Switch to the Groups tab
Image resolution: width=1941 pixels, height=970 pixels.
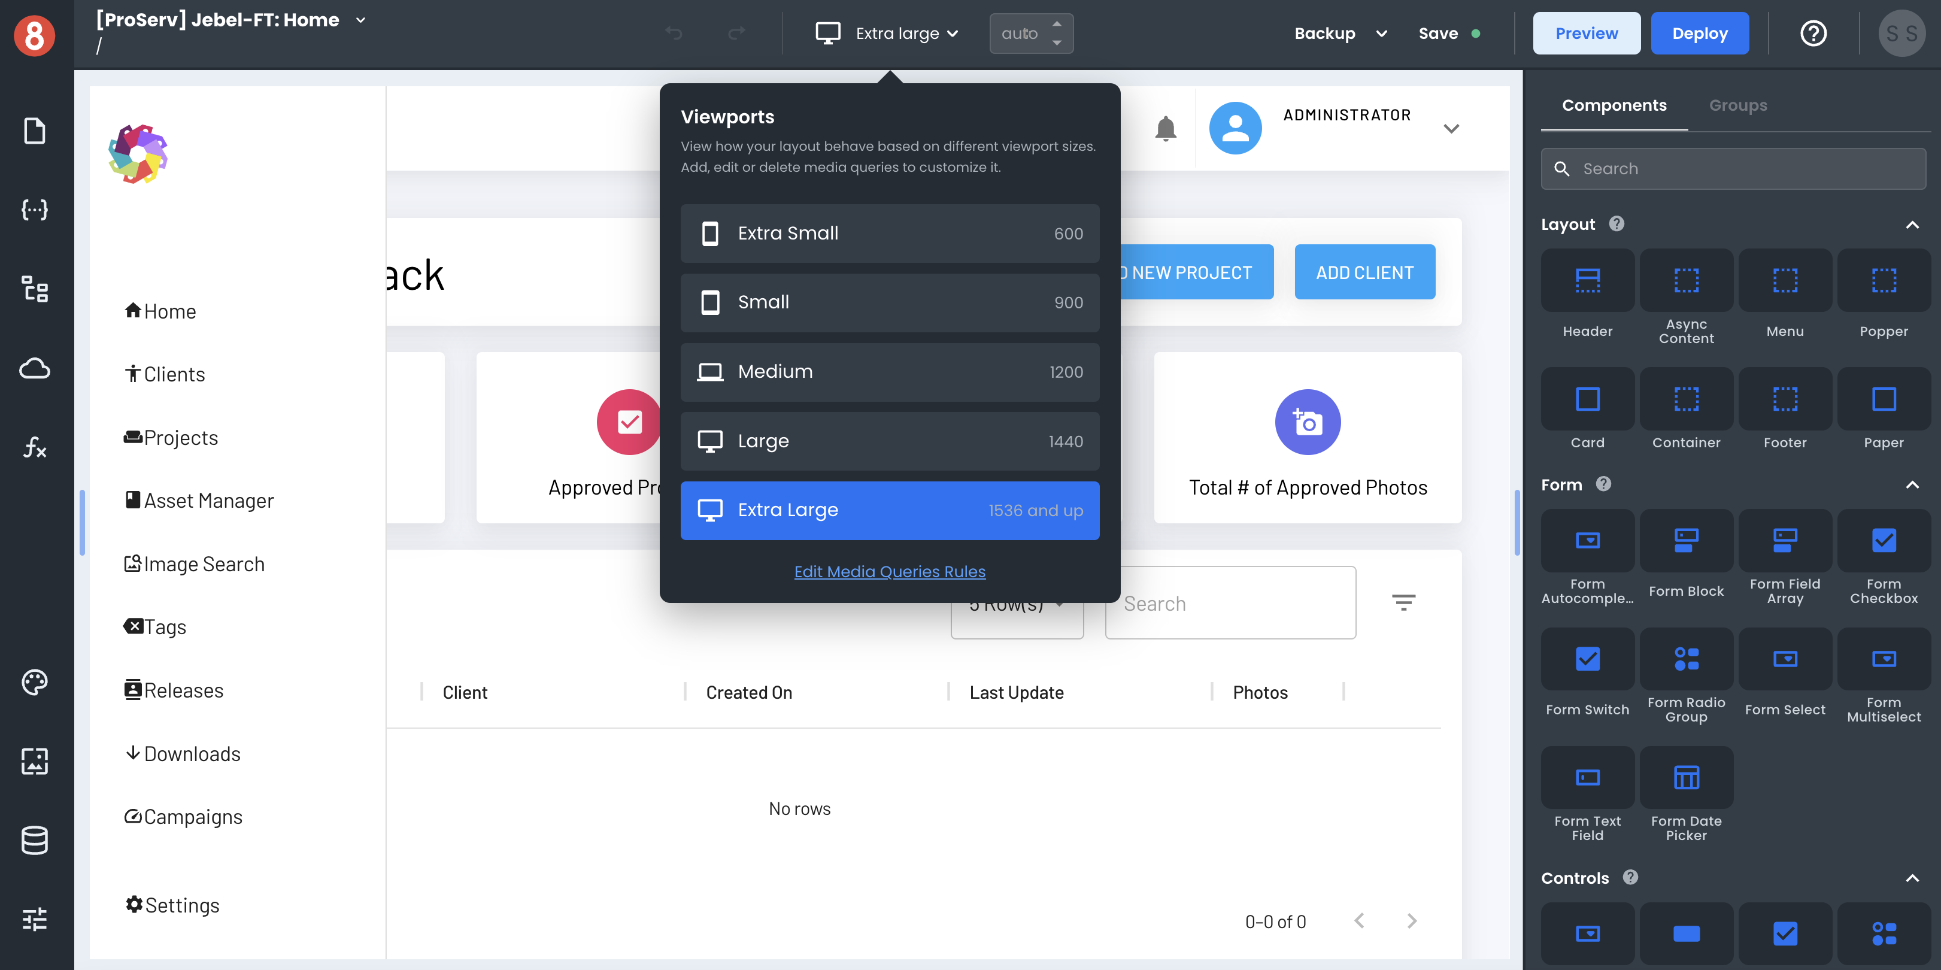point(1739,104)
